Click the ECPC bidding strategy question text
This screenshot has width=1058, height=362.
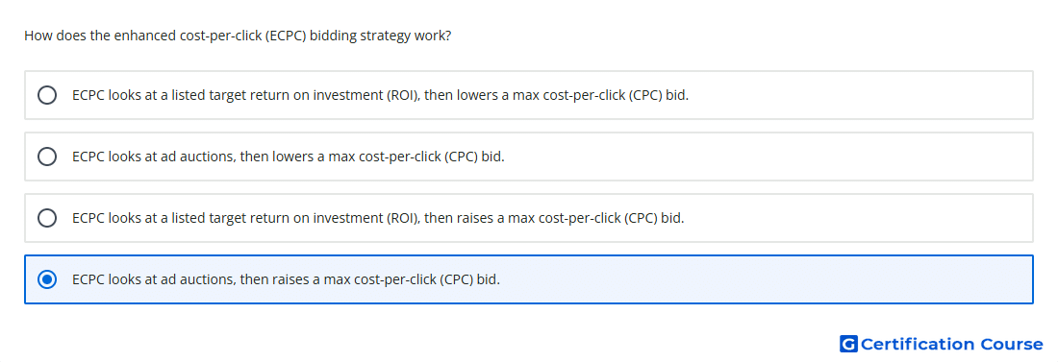(x=238, y=36)
